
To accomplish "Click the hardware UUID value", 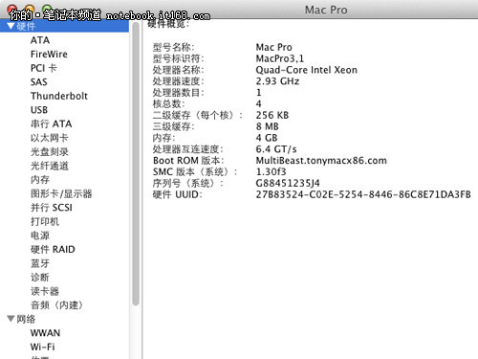I will pyautogui.click(x=363, y=194).
